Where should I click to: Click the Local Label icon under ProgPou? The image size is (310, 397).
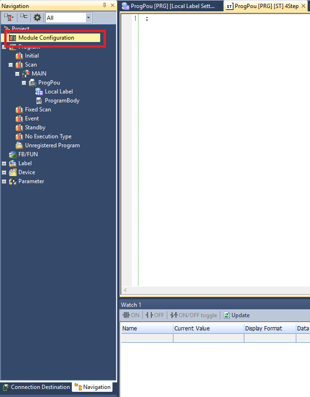point(39,92)
